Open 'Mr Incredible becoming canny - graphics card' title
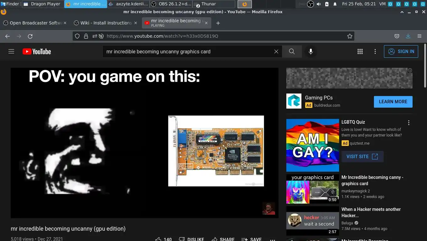Viewport: 427px width, 241px height. [x=372, y=180]
